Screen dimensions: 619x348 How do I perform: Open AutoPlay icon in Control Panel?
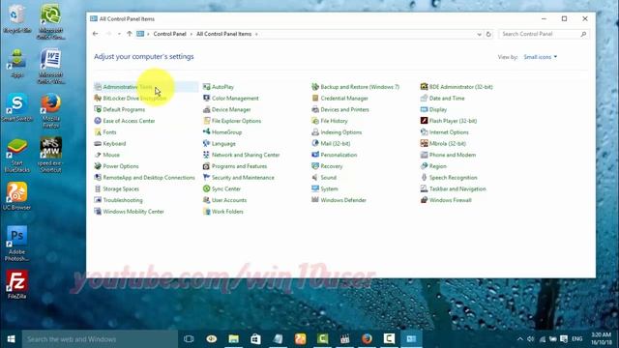click(206, 87)
